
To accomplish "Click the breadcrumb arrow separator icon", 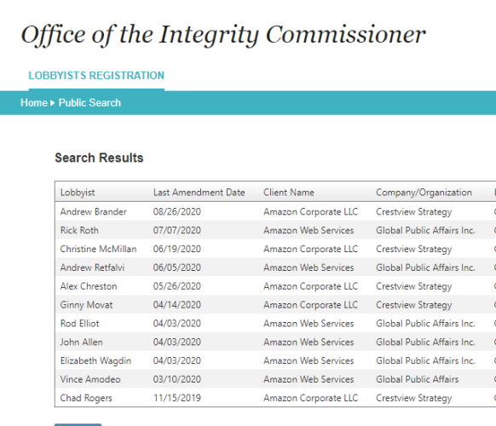I will pyautogui.click(x=53, y=103).
